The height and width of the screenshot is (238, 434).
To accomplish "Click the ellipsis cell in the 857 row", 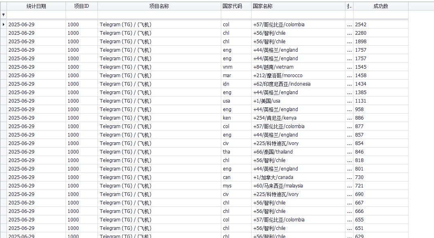I will 349,135.
